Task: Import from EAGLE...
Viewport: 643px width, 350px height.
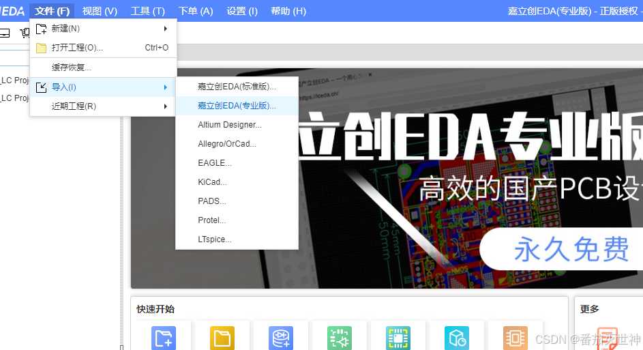Action: tap(237, 163)
